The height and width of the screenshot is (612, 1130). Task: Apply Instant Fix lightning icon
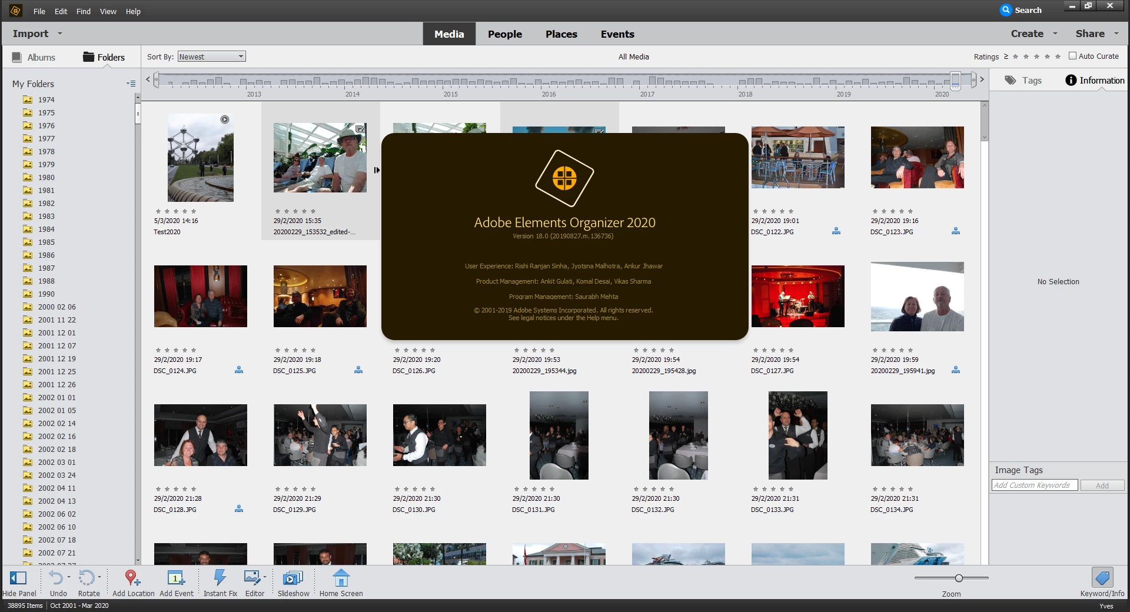point(220,577)
